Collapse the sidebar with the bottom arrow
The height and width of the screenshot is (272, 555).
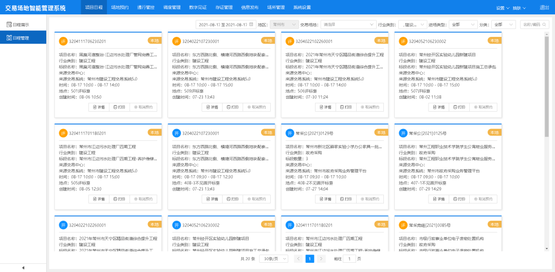pos(23,268)
